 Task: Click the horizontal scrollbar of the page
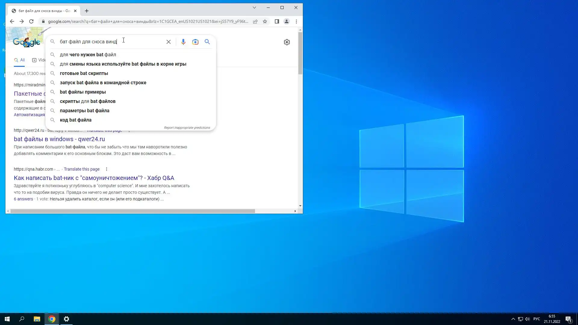132,211
